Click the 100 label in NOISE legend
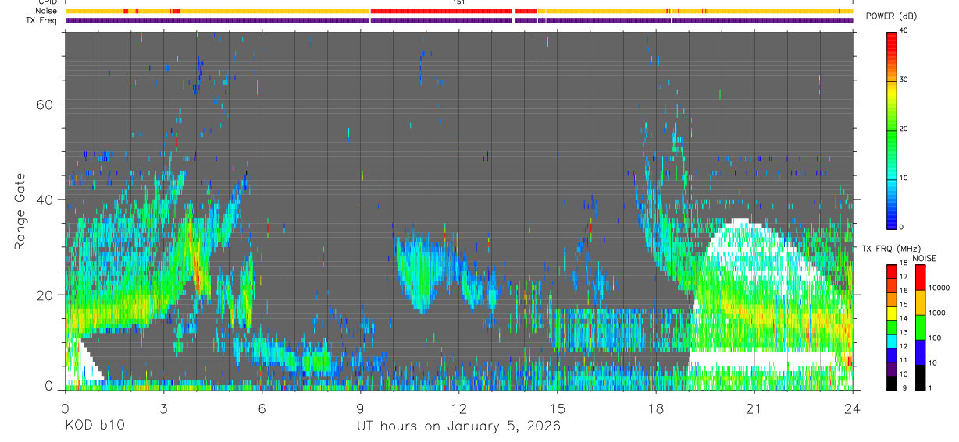959x442 pixels. [x=934, y=338]
